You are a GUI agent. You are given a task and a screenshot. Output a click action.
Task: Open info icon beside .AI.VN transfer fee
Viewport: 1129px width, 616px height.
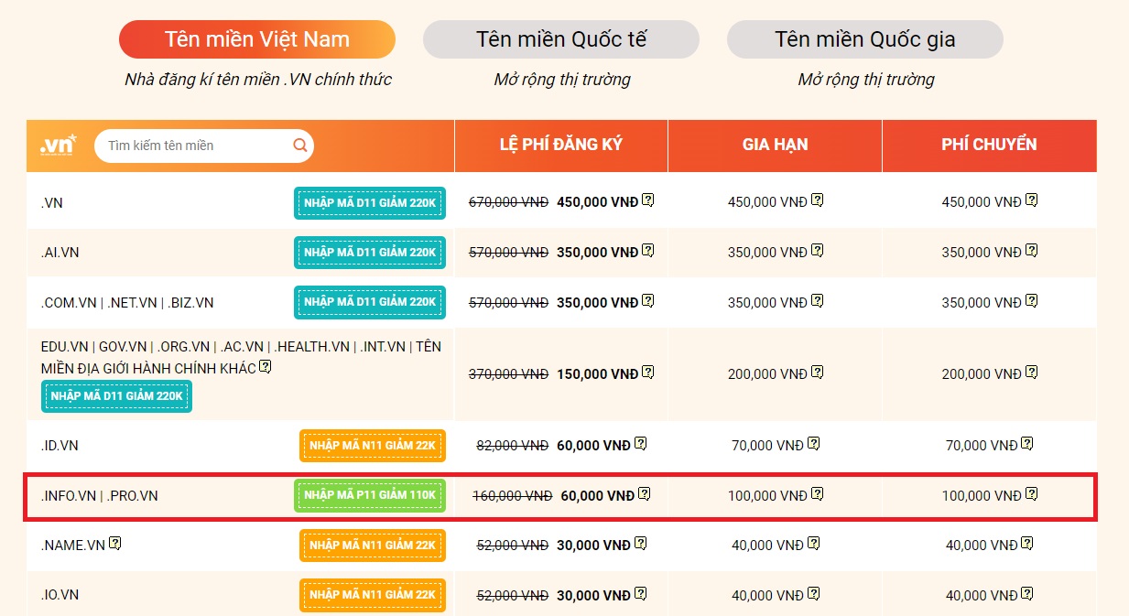tap(1032, 250)
